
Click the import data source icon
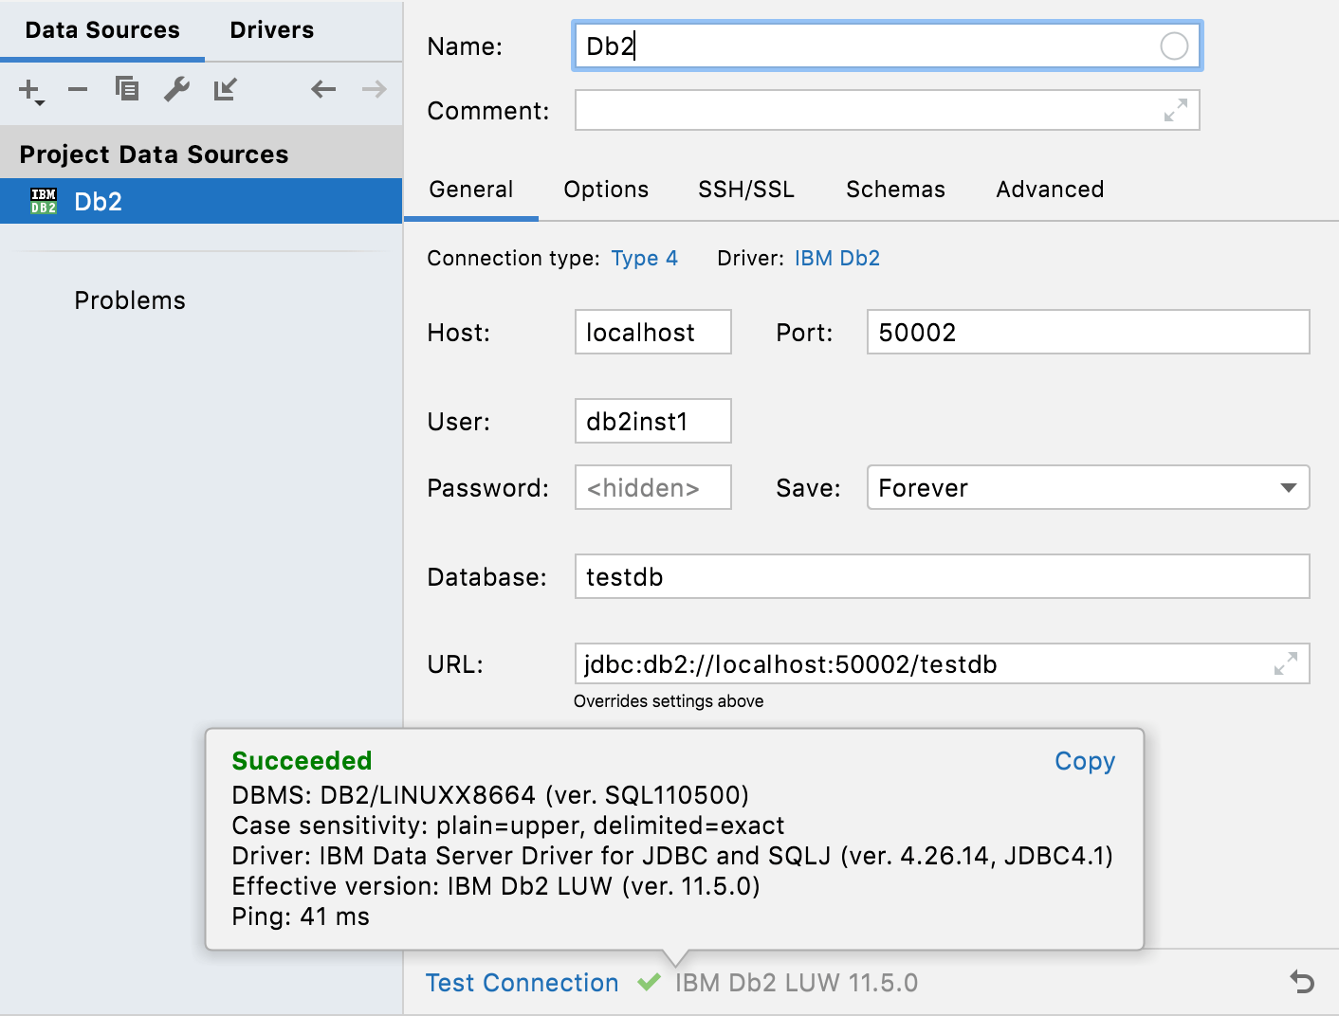(x=225, y=89)
